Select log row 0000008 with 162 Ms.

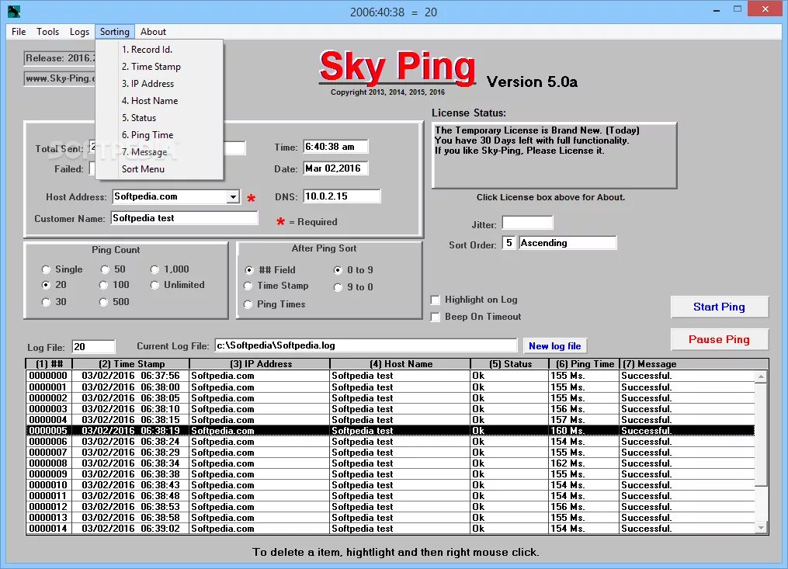tap(390, 463)
